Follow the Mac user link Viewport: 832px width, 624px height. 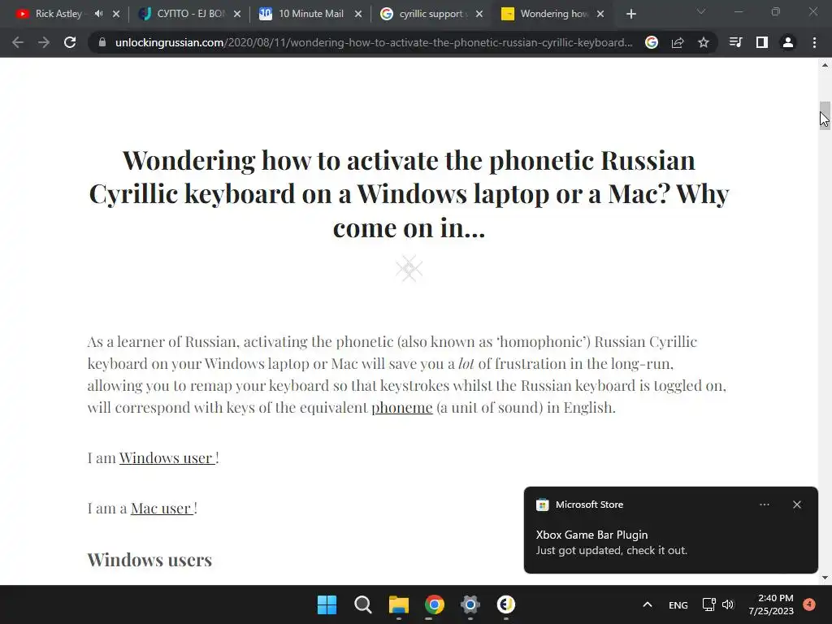click(x=162, y=509)
